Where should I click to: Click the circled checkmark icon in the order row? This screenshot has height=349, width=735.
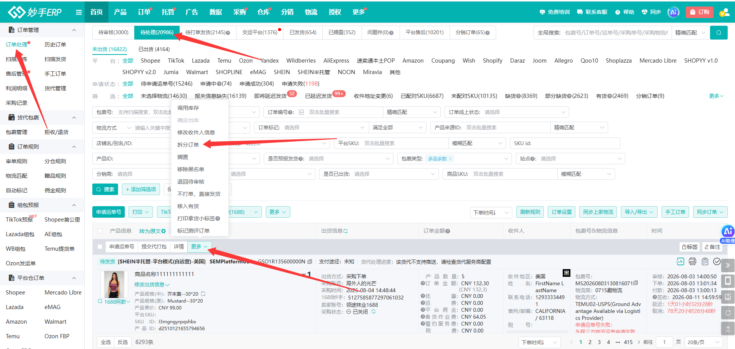point(717,261)
